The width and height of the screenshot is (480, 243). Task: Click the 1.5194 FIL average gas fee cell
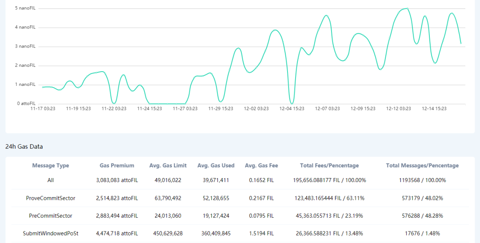[x=261, y=234]
